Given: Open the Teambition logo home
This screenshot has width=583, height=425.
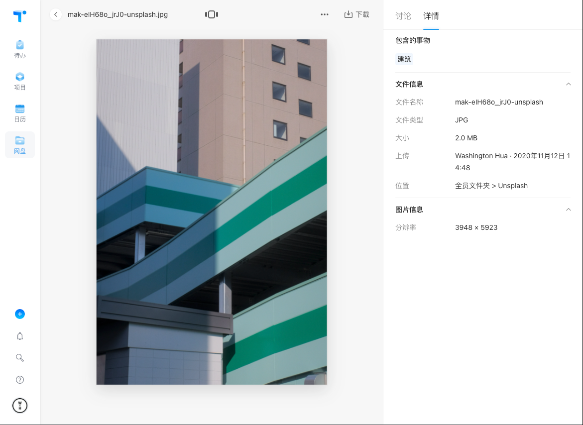Looking at the screenshot, I should click(20, 16).
